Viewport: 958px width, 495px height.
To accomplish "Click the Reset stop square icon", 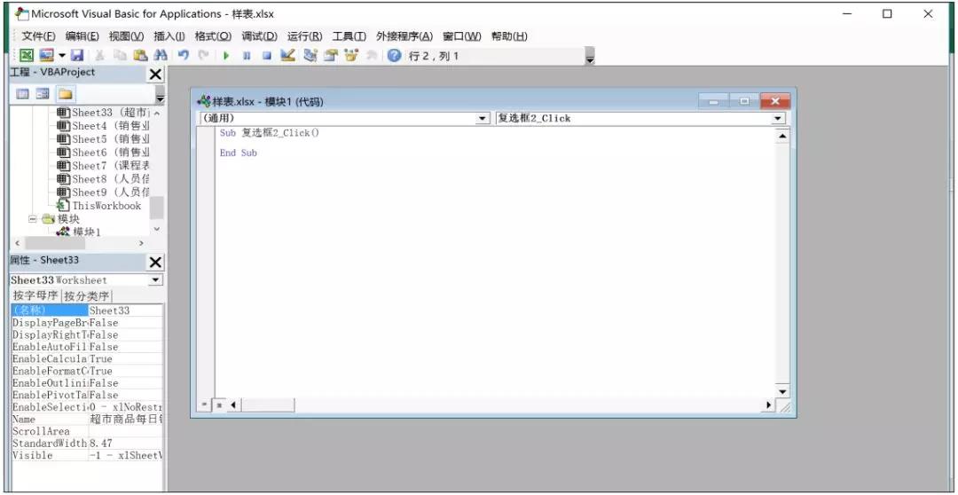I will click(x=266, y=56).
